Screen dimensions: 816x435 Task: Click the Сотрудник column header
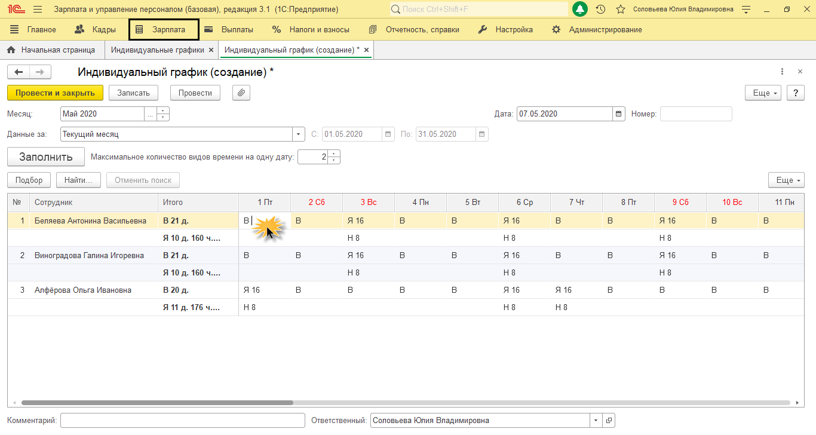point(93,202)
